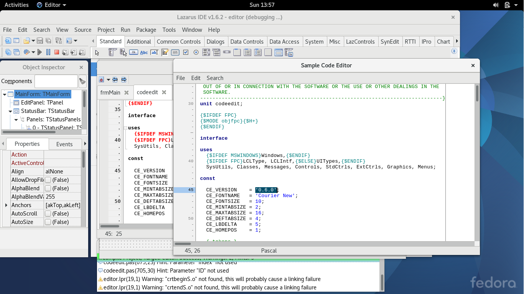Switch to the Events tab
The width and height of the screenshot is (524, 294).
(64, 144)
